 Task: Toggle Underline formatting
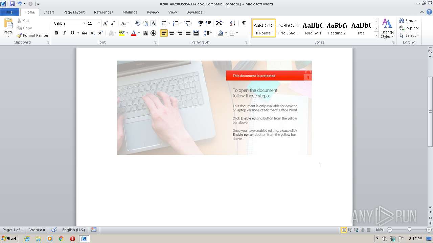pyautogui.click(x=72, y=33)
